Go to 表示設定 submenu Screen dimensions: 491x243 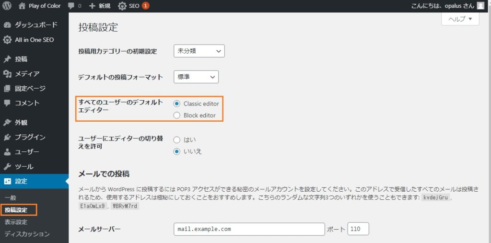[16, 222]
